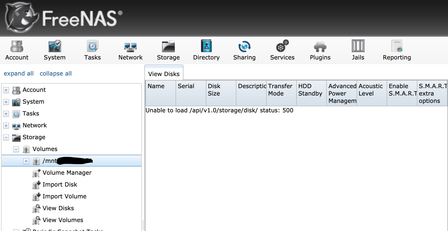Select Import Disk in the tree
Screen dimensions: 448x231
pyautogui.click(x=60, y=184)
